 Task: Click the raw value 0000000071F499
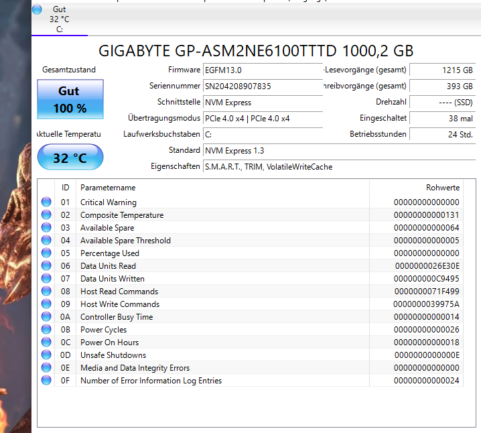427,291
